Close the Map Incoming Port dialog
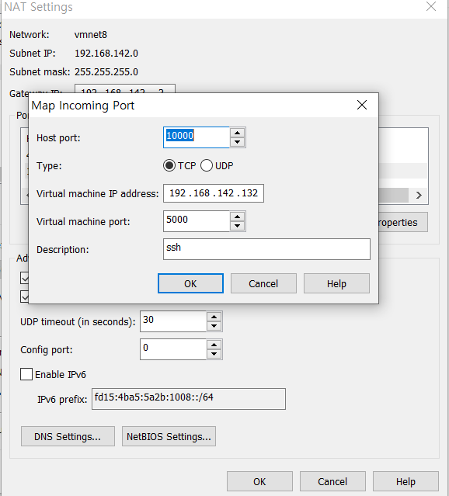 pyautogui.click(x=362, y=105)
